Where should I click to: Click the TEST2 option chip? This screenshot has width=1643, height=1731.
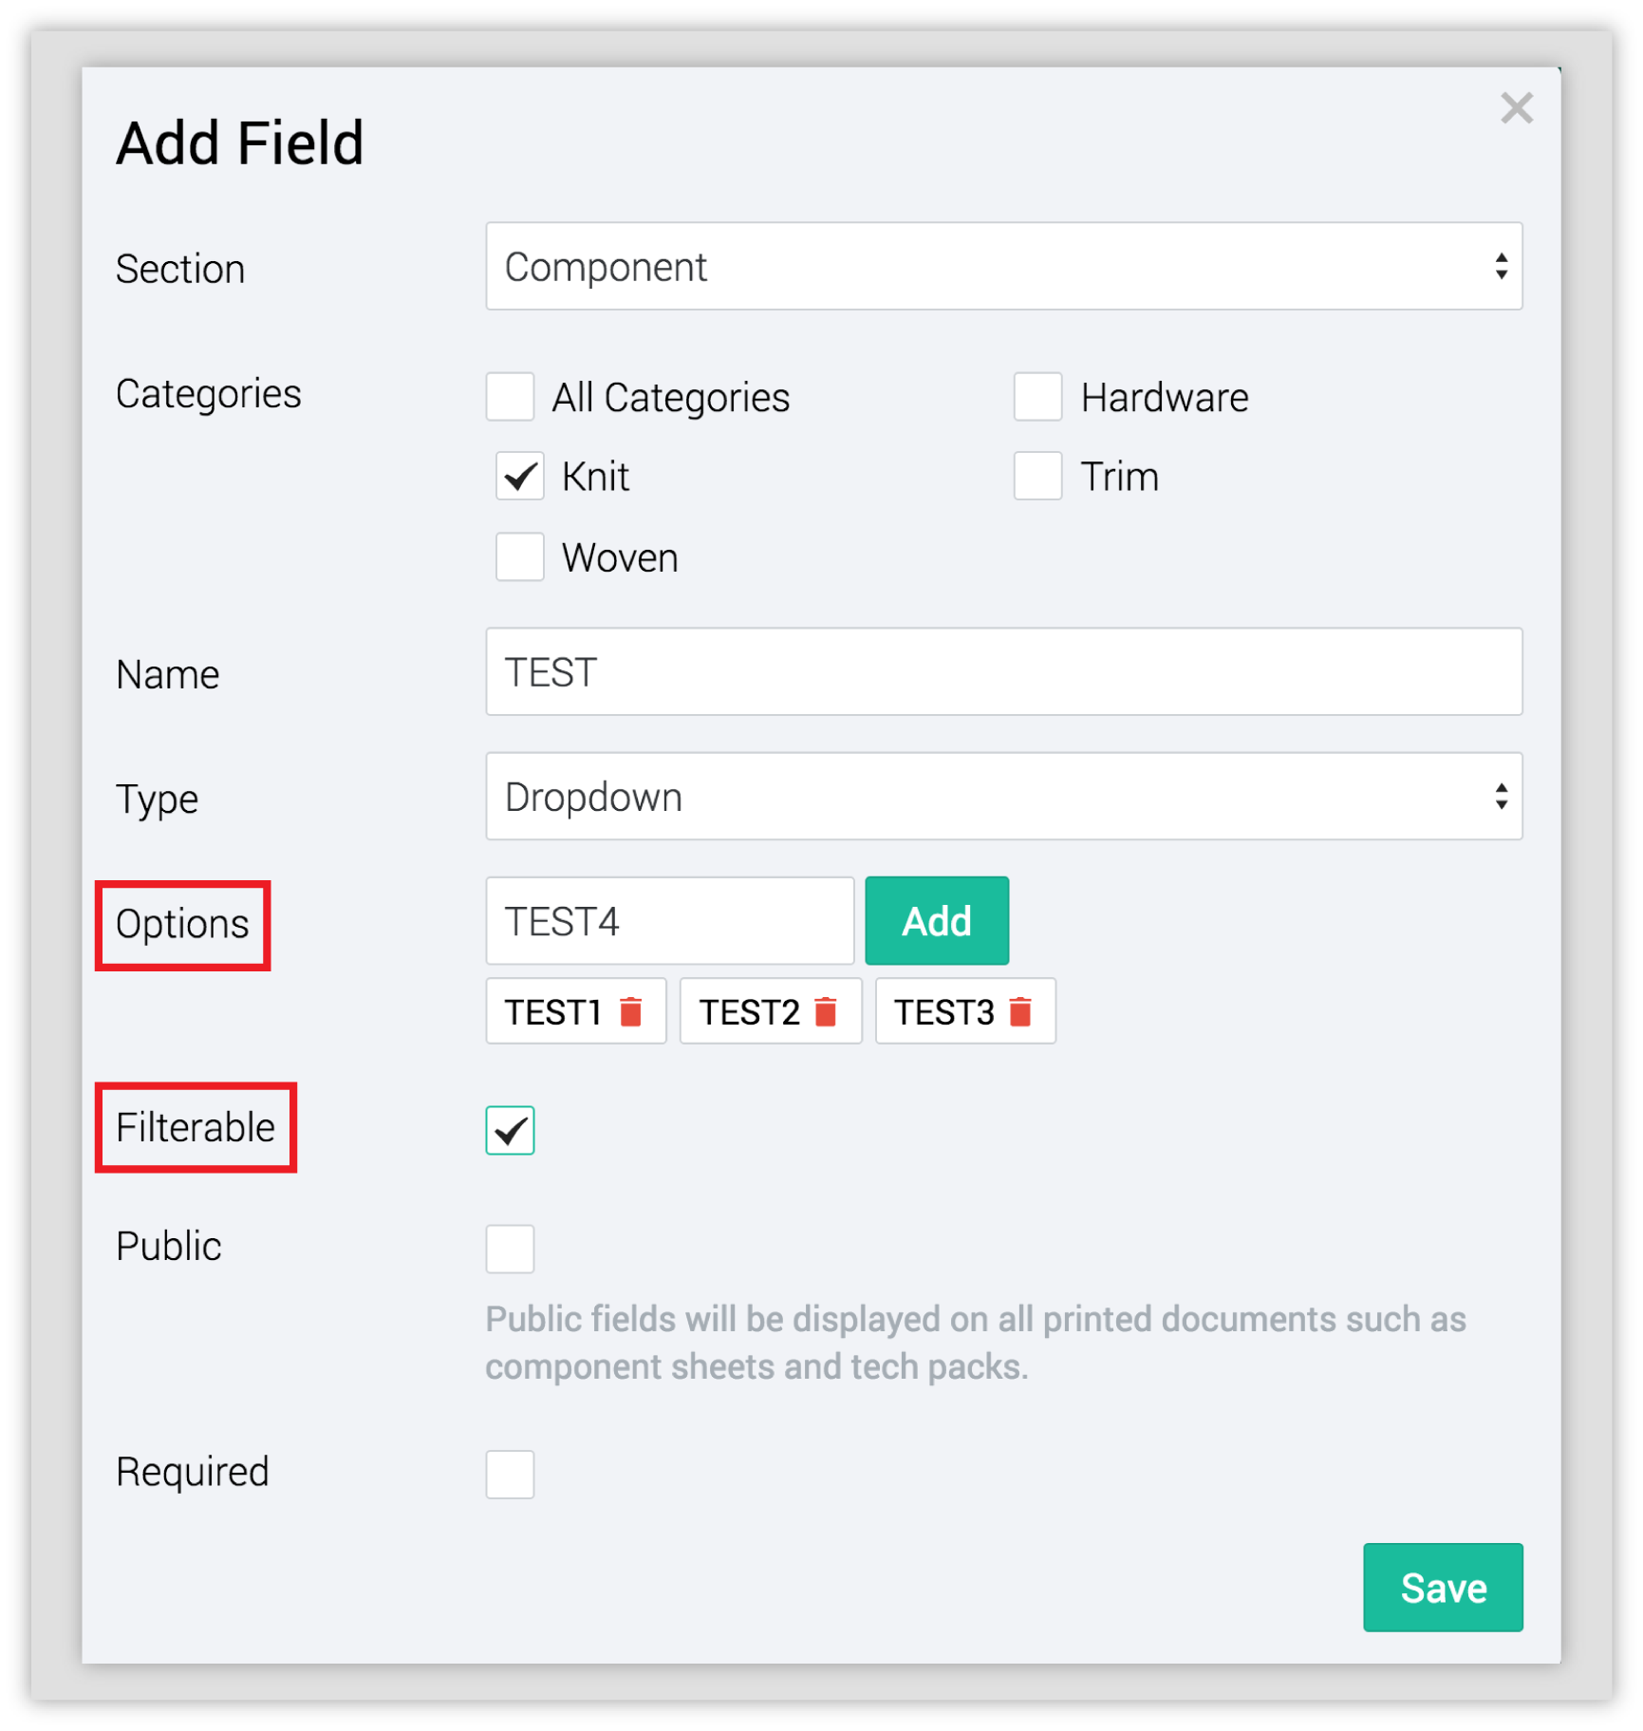coord(750,1012)
